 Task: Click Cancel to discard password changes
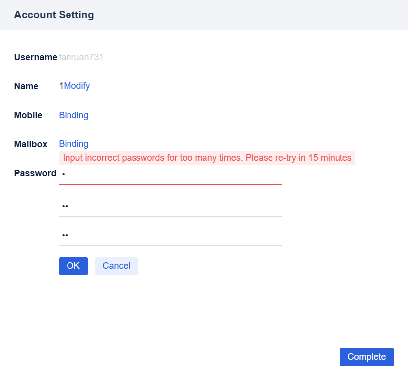tap(116, 266)
